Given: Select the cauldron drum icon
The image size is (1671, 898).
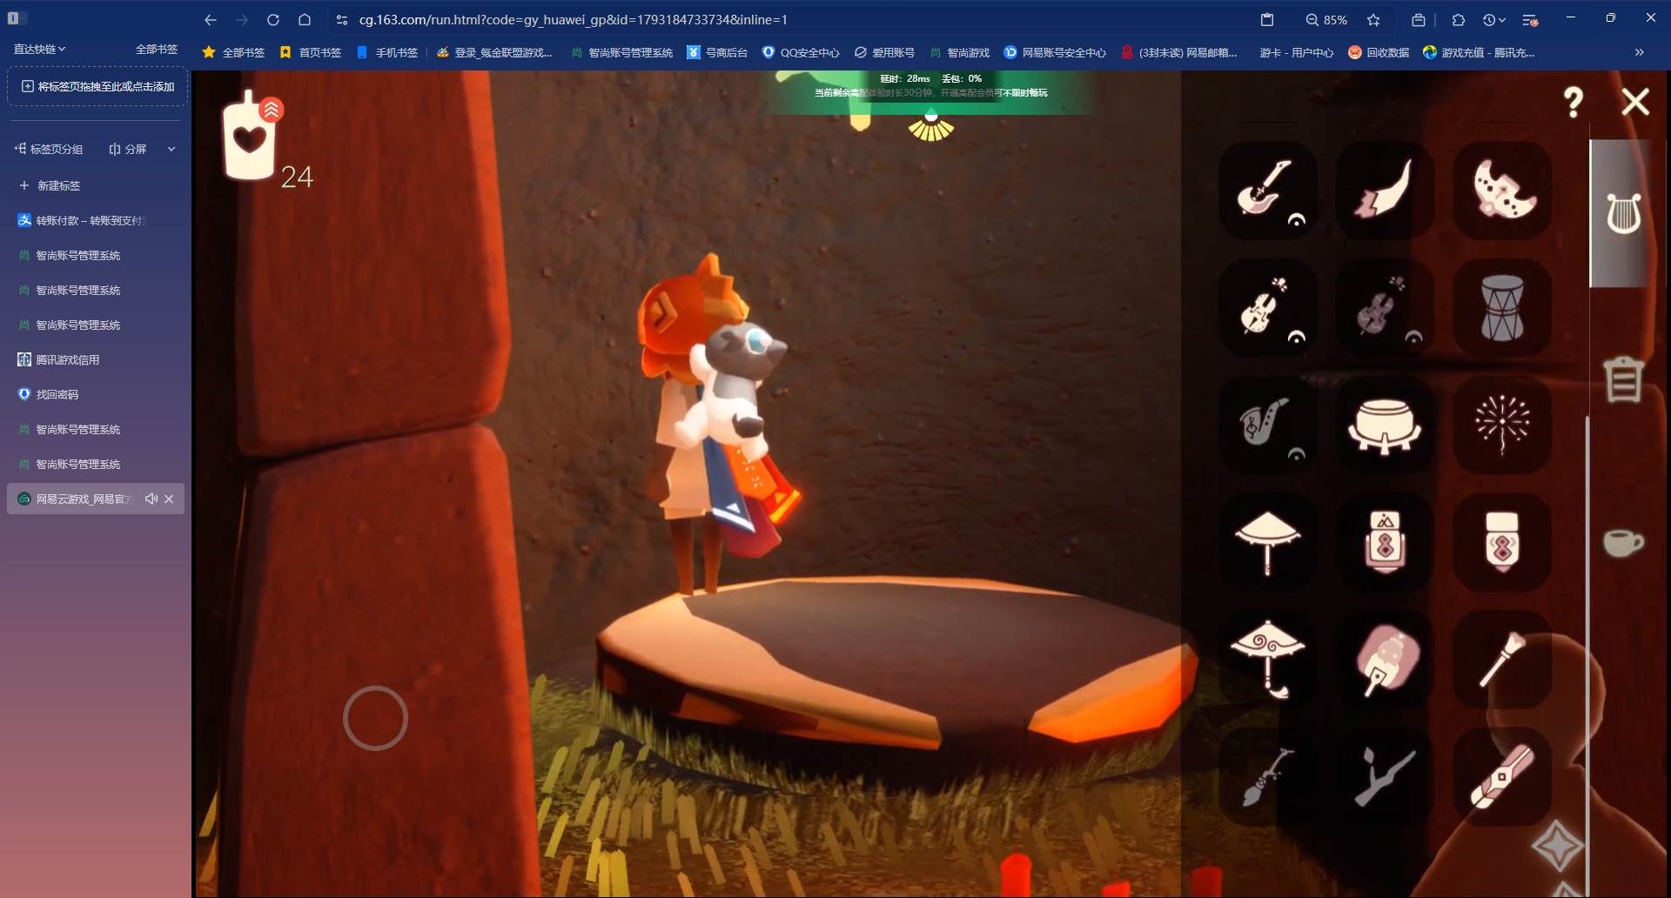Looking at the screenshot, I should coord(1384,425).
